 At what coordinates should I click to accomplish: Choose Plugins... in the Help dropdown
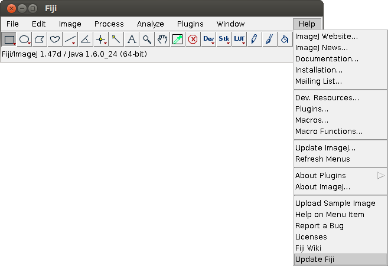click(x=340, y=109)
